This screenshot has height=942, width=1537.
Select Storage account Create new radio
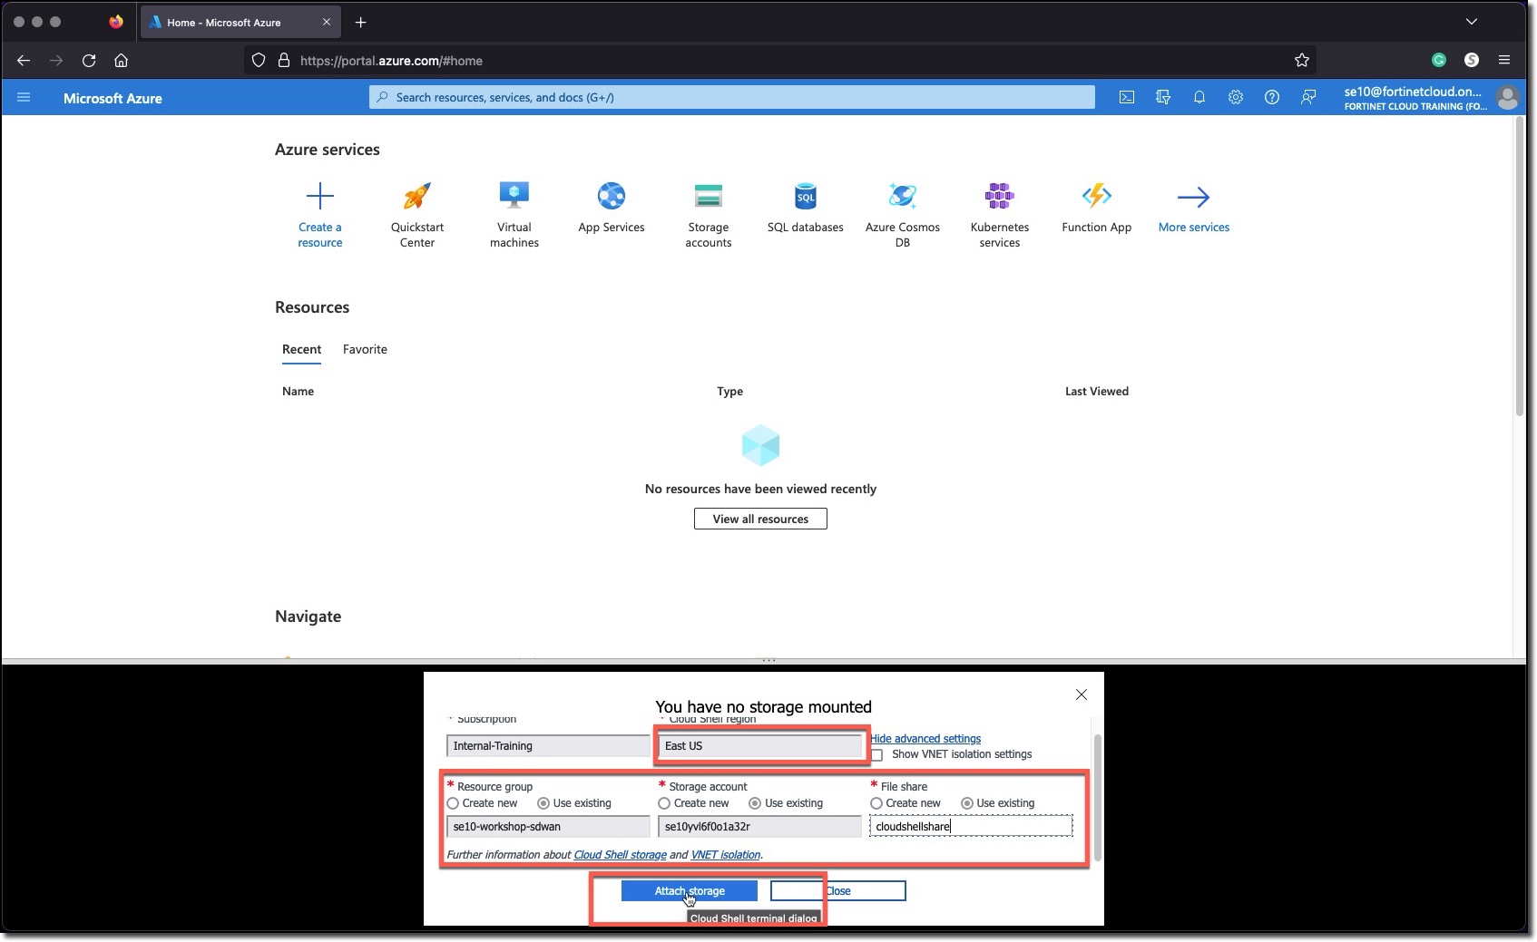point(664,803)
